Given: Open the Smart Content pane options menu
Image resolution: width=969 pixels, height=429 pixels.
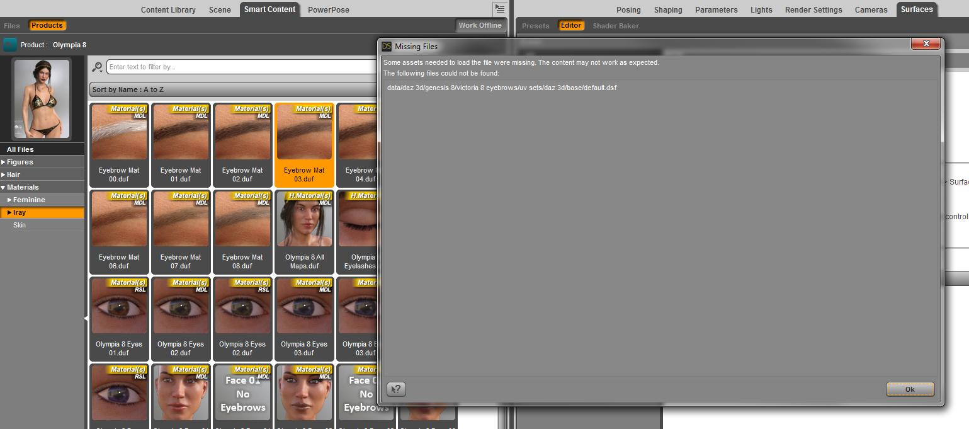Looking at the screenshot, I should point(499,9).
